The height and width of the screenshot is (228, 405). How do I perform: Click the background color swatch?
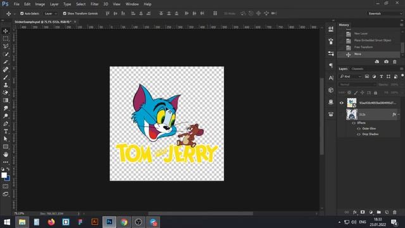pos(8,179)
